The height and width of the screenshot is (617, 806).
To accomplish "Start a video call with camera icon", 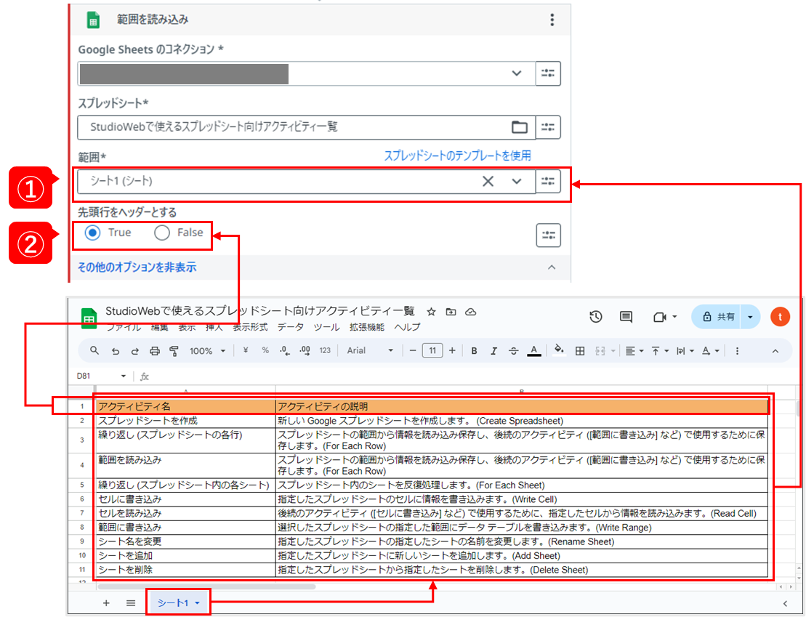I will (x=659, y=318).
